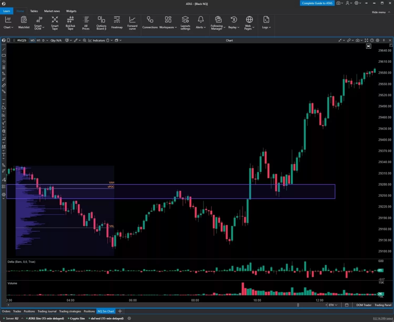Click the chart horizontal scrollbar thumb
This screenshot has width=394, height=322.
[298, 305]
